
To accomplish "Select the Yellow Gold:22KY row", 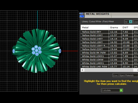I will coord(109,49).
